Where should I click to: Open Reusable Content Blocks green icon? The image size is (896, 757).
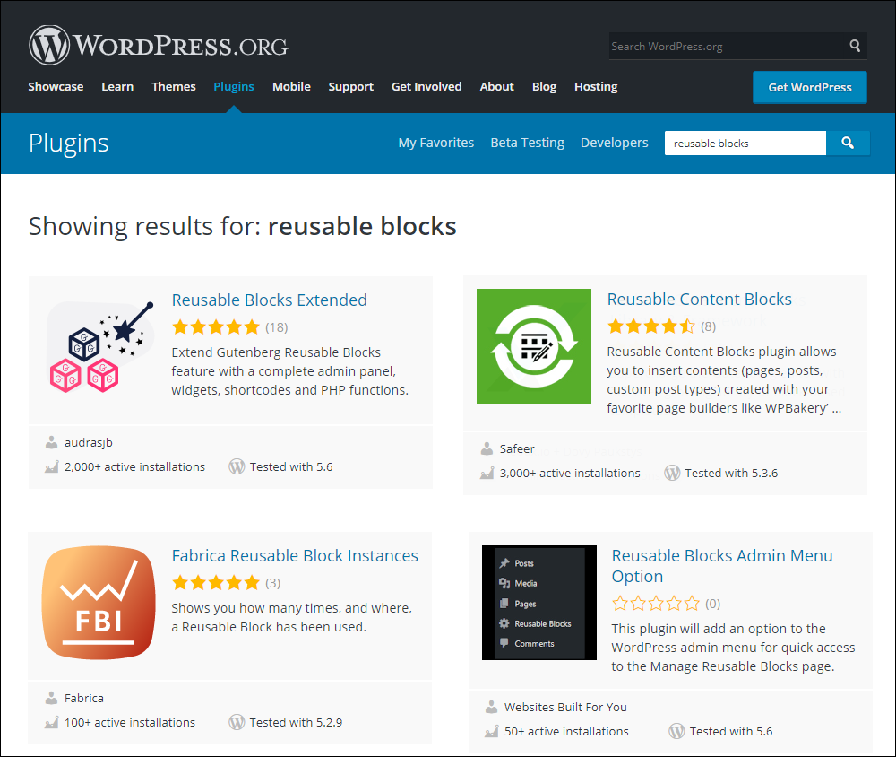pyautogui.click(x=534, y=346)
